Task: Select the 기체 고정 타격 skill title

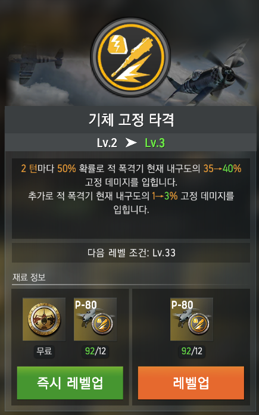Action: coord(131,120)
